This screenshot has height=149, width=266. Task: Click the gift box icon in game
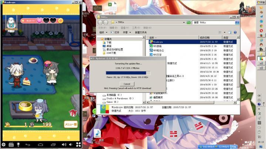72,114
